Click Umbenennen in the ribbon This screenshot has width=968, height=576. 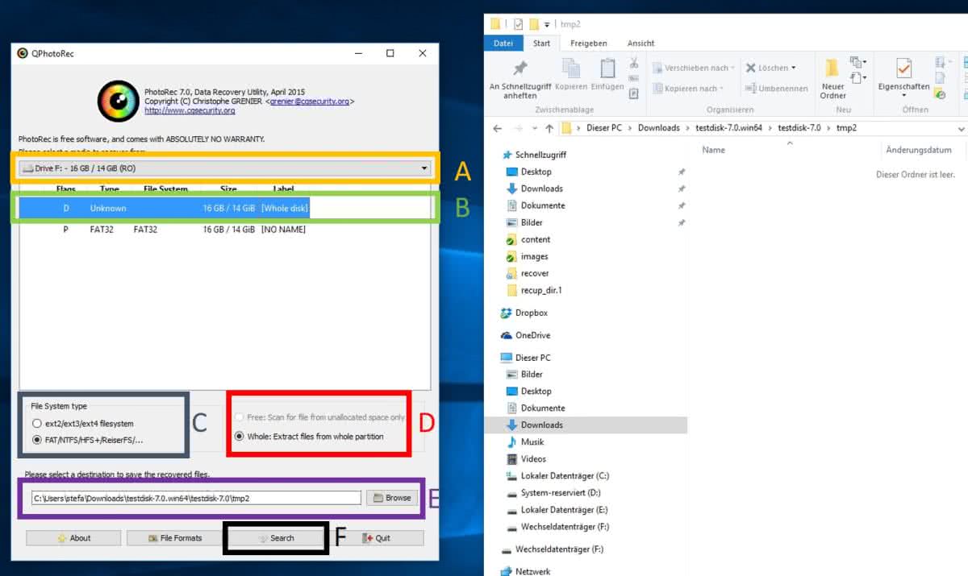pyautogui.click(x=777, y=89)
